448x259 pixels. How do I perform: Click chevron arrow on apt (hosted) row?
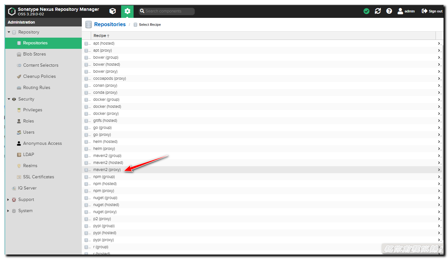(439, 43)
